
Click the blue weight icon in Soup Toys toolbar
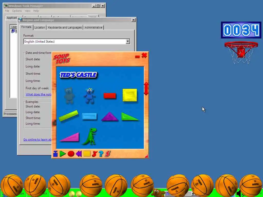coord(55,154)
